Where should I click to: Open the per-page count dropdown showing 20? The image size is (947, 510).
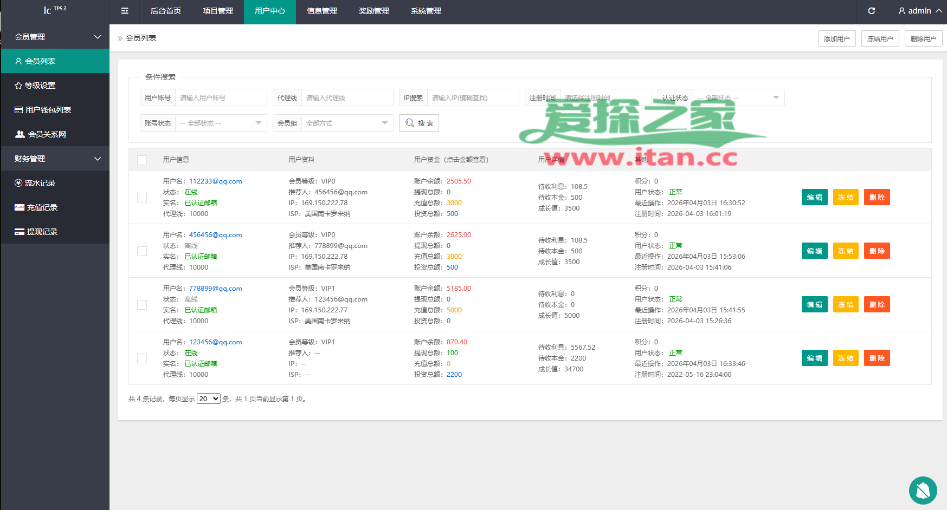pos(208,399)
